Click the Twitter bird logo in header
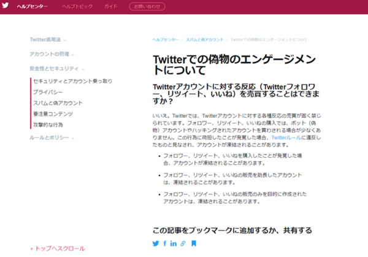This screenshot has height=257, width=368. 5,6
